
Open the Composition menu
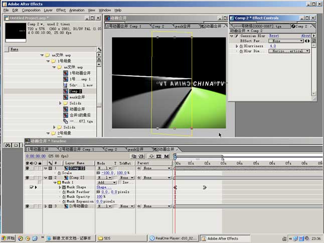click(31, 10)
